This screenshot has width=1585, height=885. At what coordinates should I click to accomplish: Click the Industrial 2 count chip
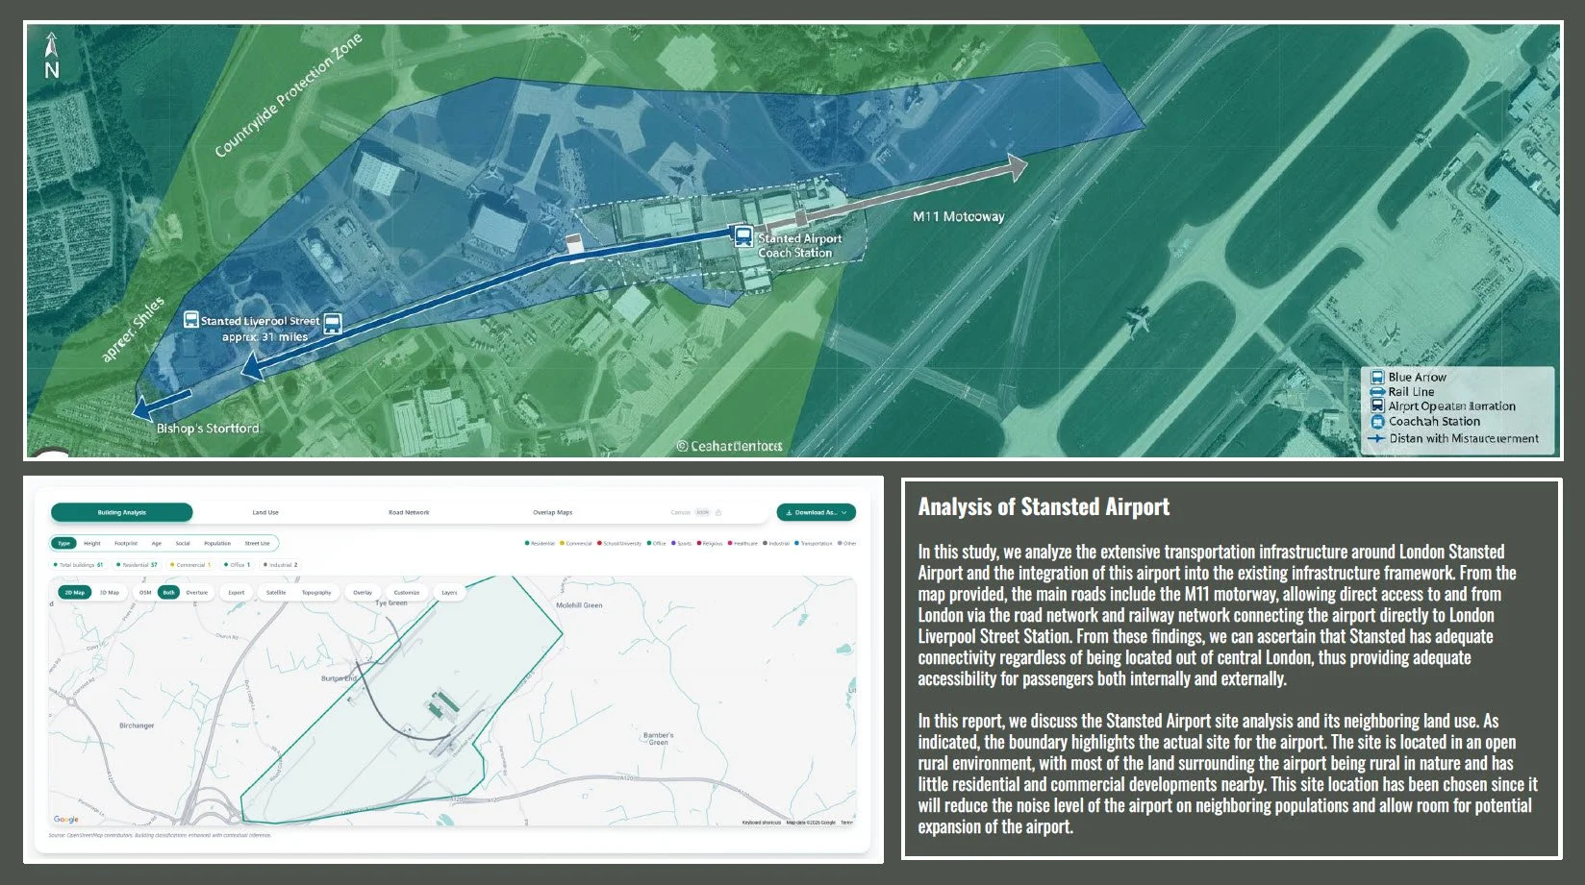click(x=279, y=565)
